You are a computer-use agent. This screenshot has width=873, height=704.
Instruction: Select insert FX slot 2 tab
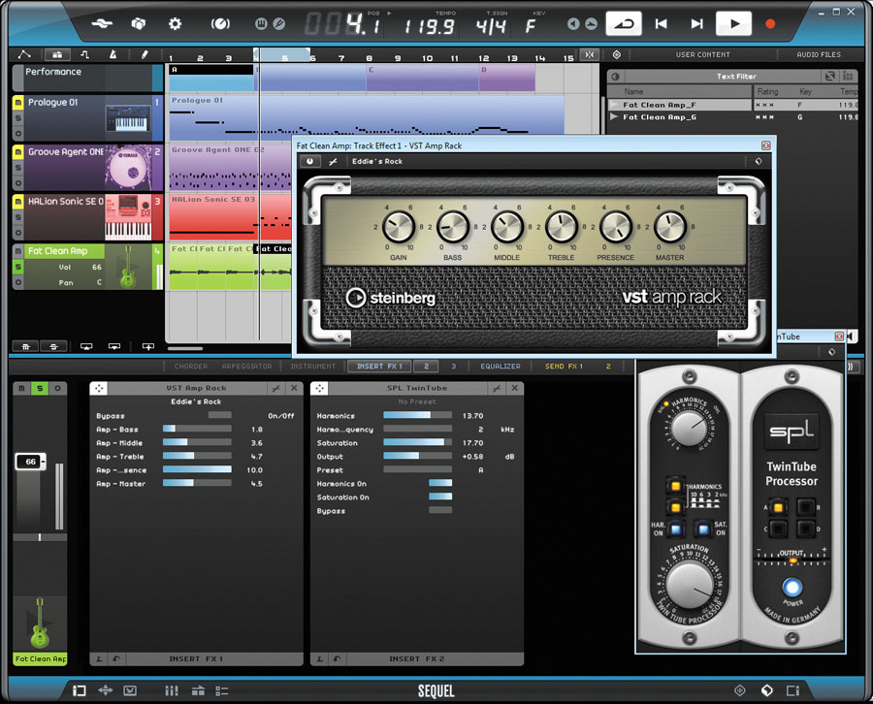(426, 367)
